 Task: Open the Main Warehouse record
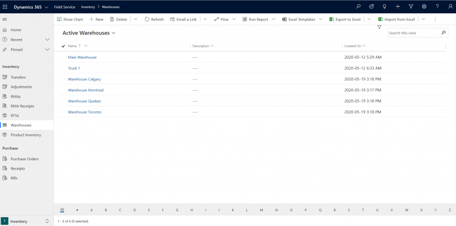pos(82,57)
